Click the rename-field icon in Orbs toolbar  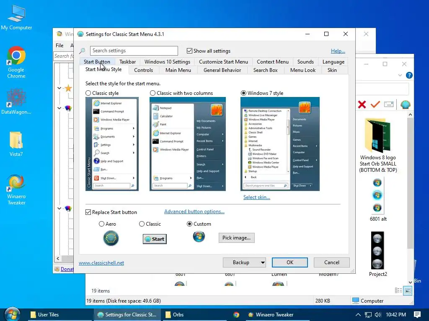click(388, 104)
